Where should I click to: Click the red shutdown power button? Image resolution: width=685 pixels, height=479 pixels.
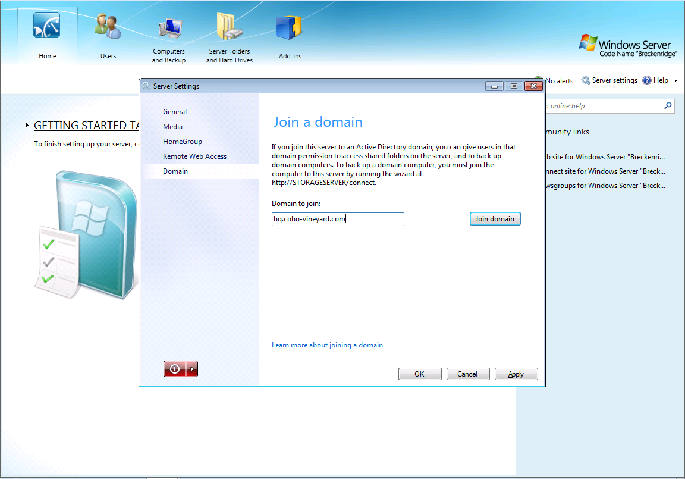pyautogui.click(x=175, y=369)
